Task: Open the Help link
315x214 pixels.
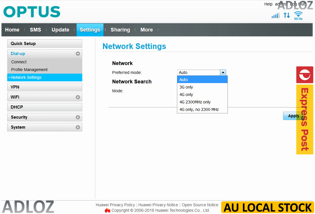Action: point(268,4)
